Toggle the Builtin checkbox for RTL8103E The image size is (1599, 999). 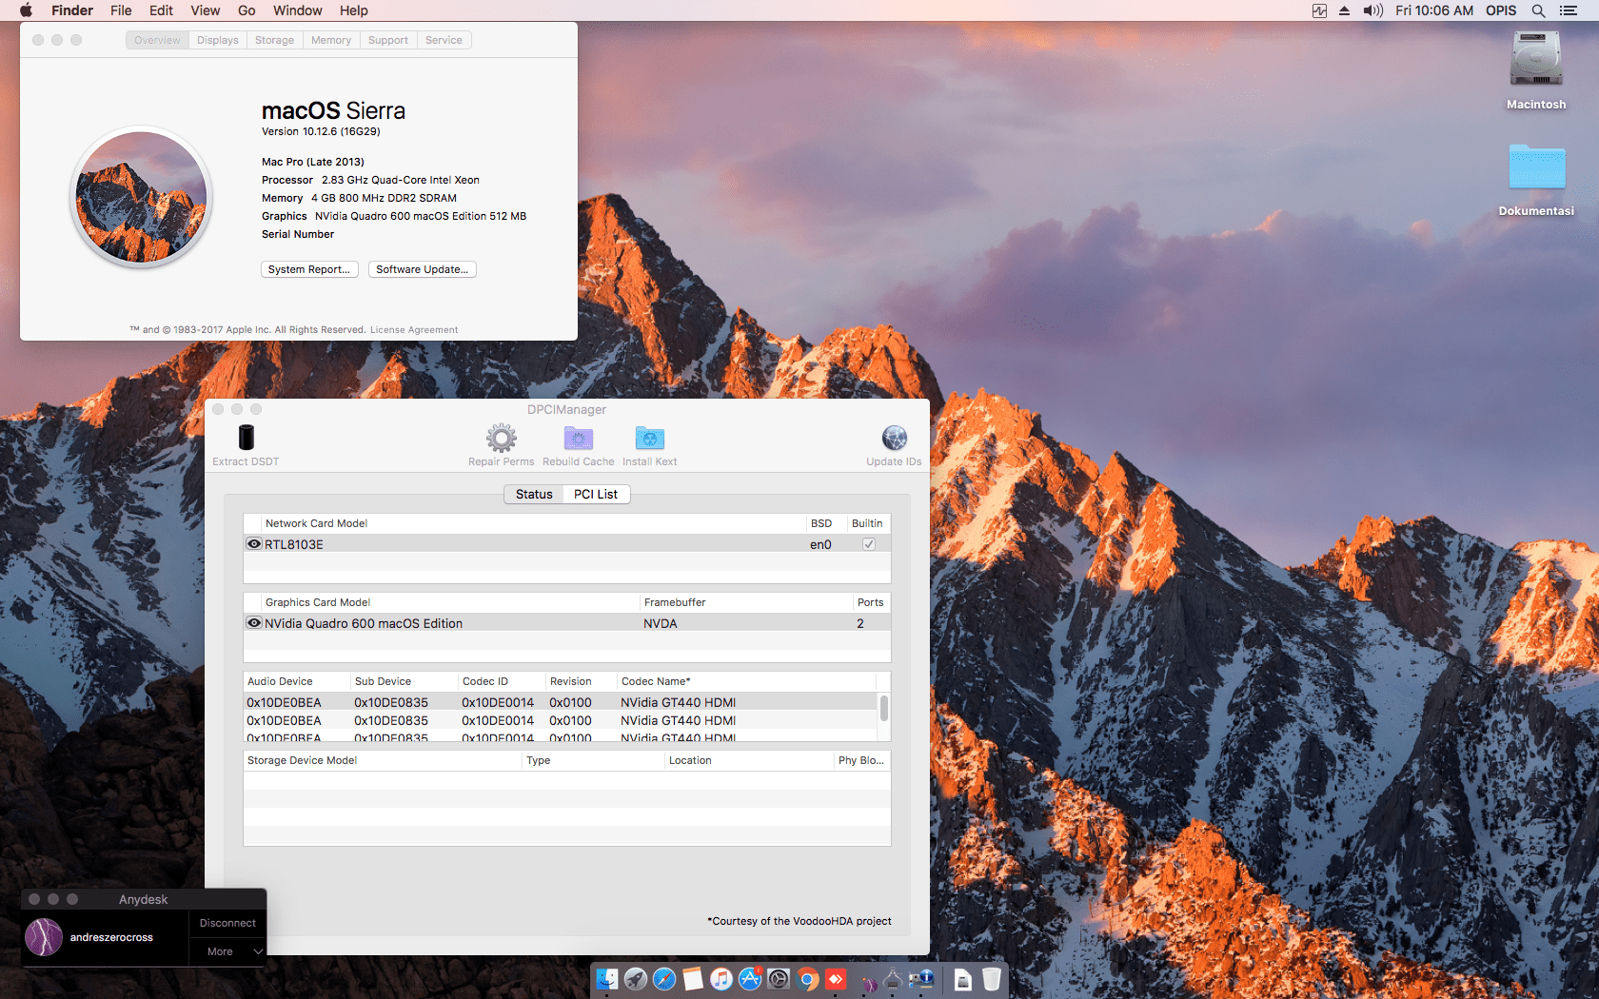point(868,544)
